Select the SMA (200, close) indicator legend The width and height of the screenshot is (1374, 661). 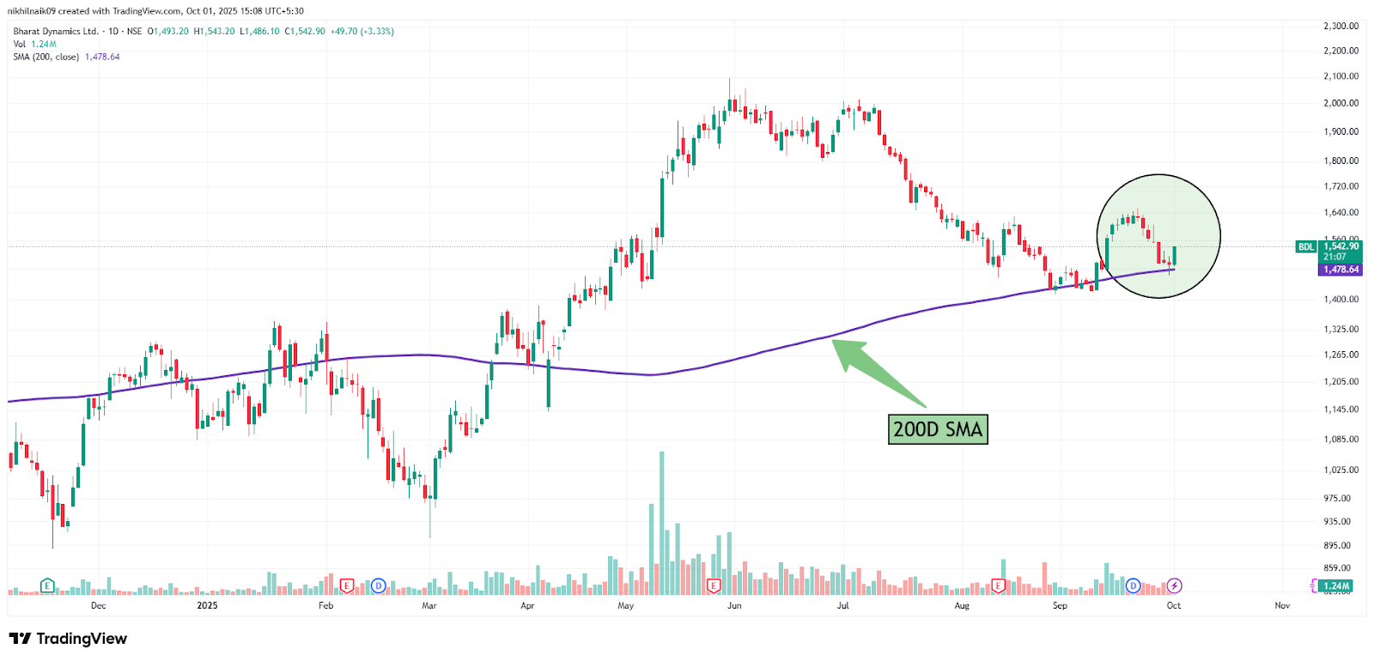pyautogui.click(x=46, y=57)
